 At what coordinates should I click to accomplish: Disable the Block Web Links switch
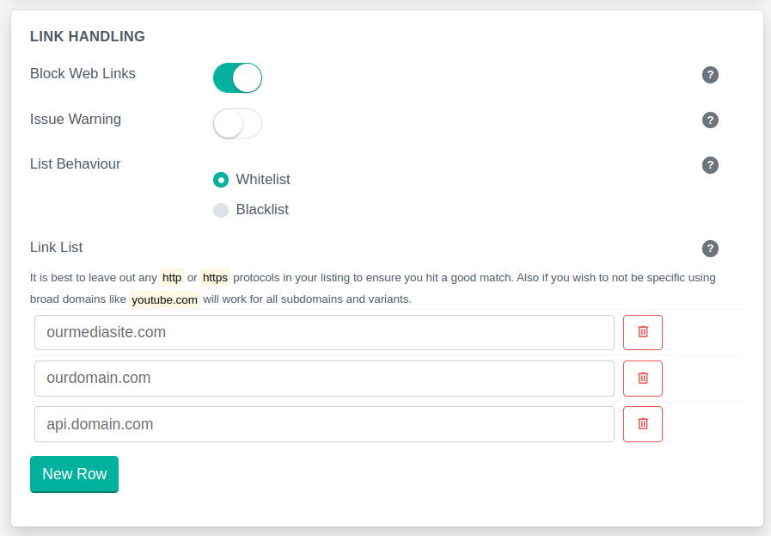237,77
